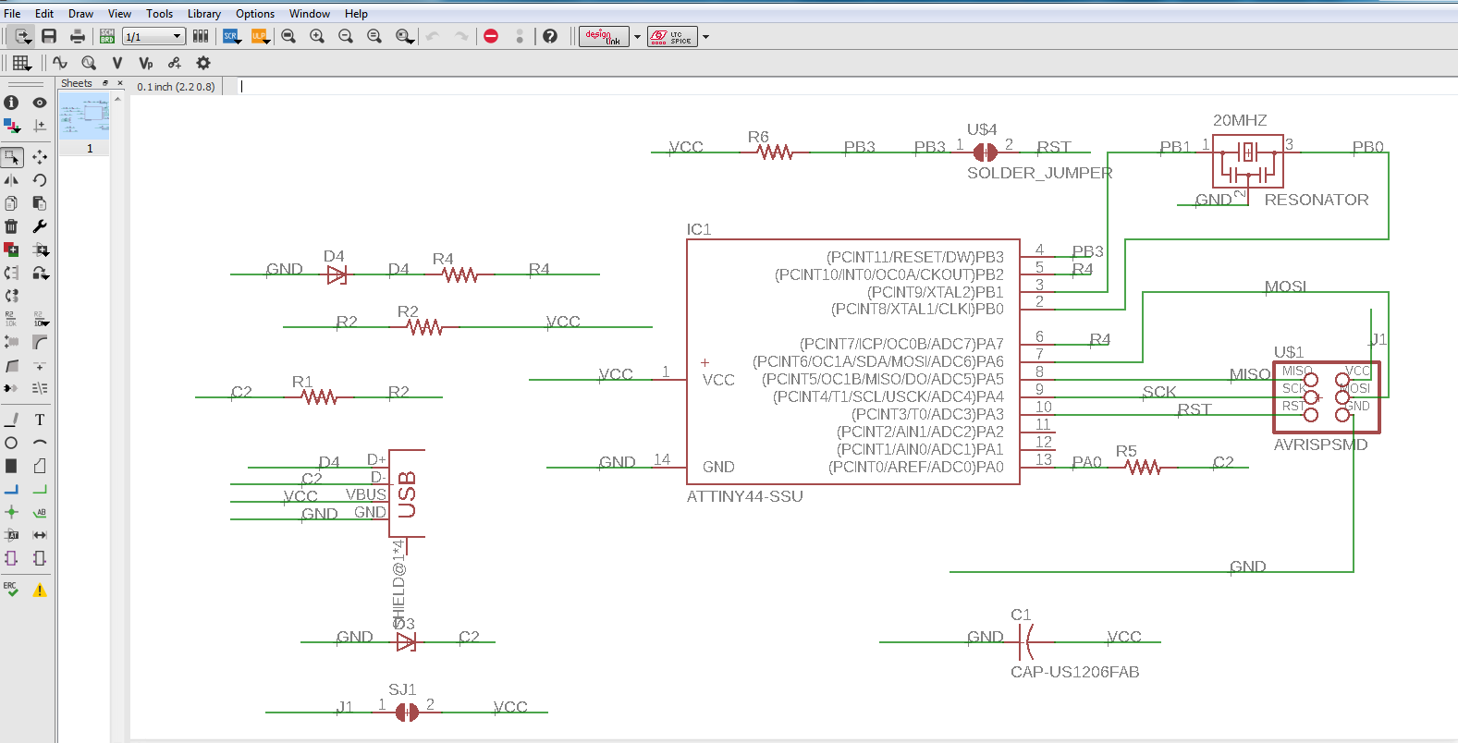This screenshot has height=743, width=1458.
Task: Open the sheet selector 1/1 dropdown
Action: click(153, 36)
